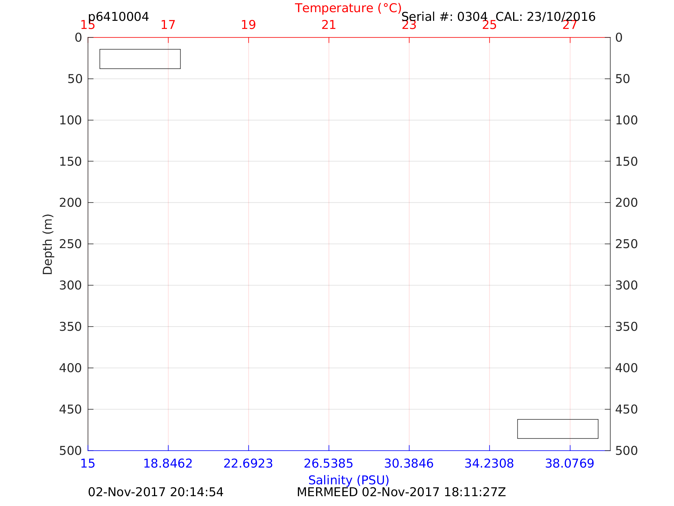This screenshot has width=674, height=506.
Task: Click left depth tick label '250'
Action: click(x=70, y=244)
